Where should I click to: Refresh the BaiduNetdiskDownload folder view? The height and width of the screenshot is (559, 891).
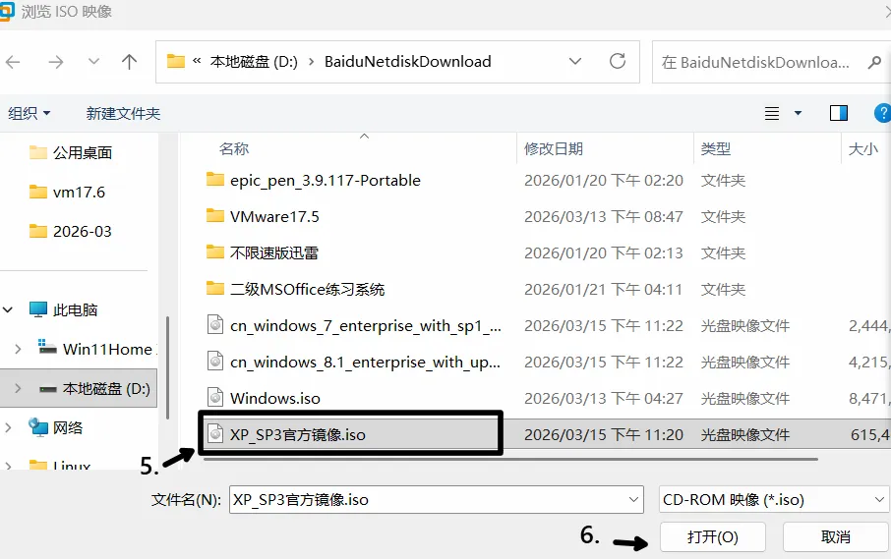click(x=618, y=61)
